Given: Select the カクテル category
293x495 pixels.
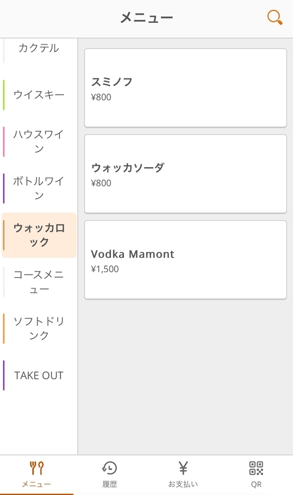Looking at the screenshot, I should tap(39, 48).
